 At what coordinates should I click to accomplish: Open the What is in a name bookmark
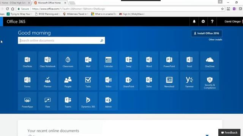[104, 14]
